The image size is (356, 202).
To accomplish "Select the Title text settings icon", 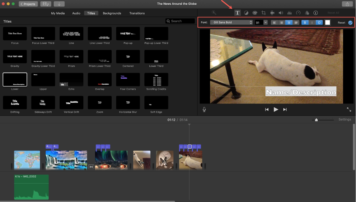I will click(x=237, y=12).
